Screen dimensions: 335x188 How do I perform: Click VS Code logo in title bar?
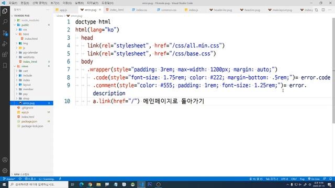(4, 3)
